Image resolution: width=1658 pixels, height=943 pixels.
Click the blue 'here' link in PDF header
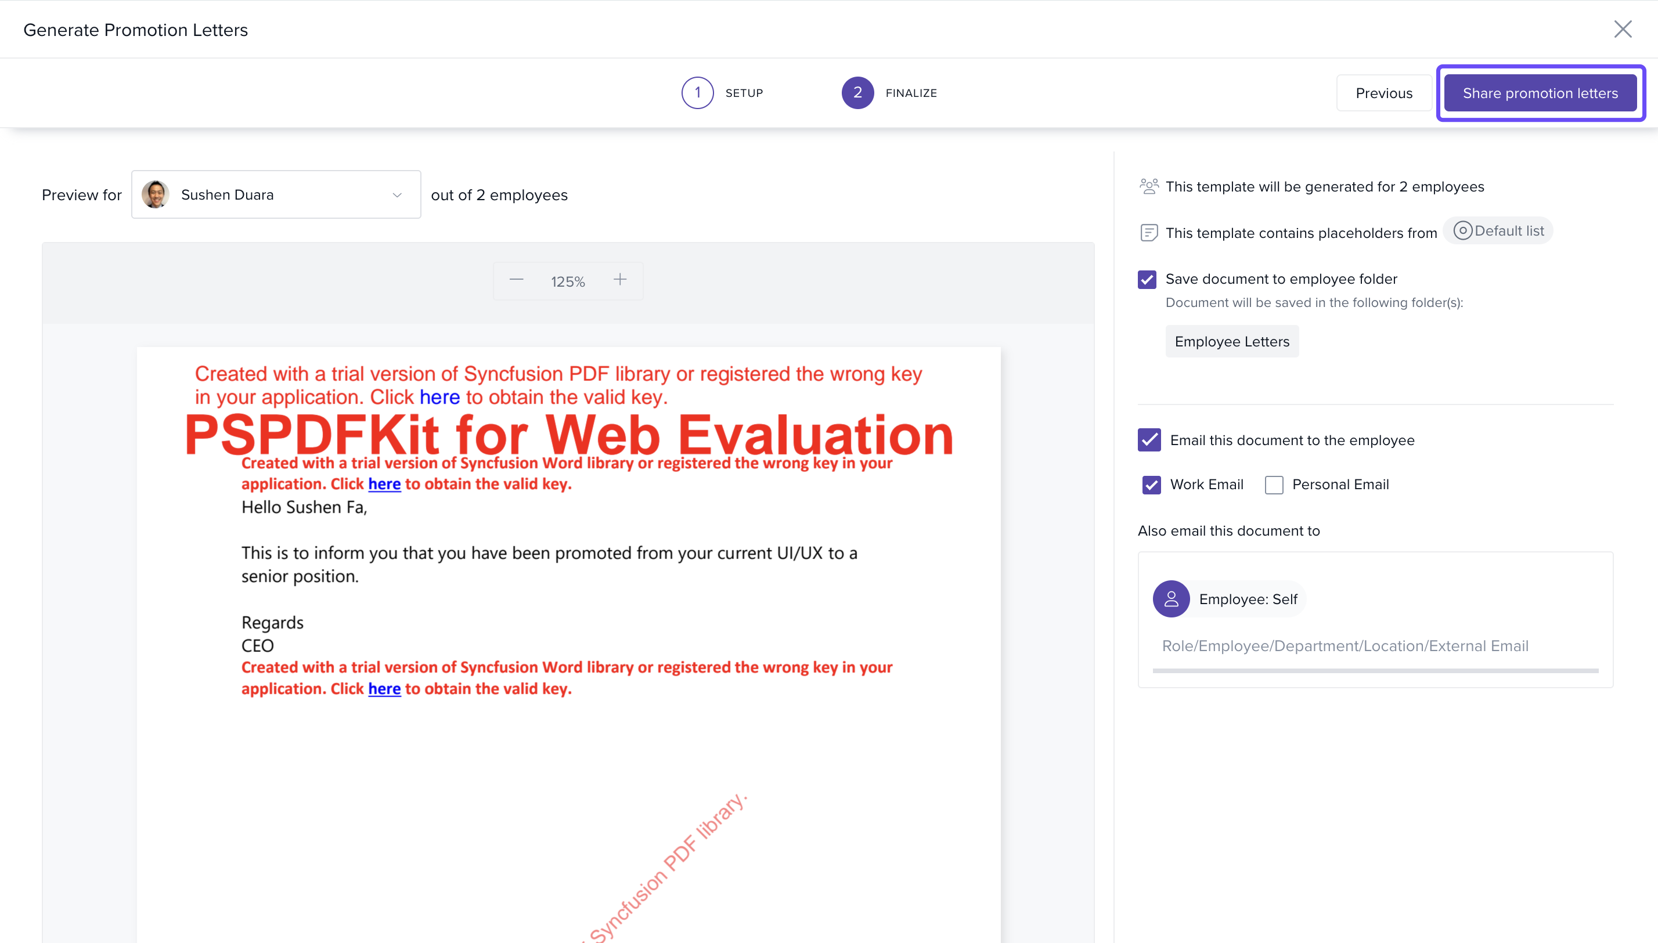pos(439,397)
